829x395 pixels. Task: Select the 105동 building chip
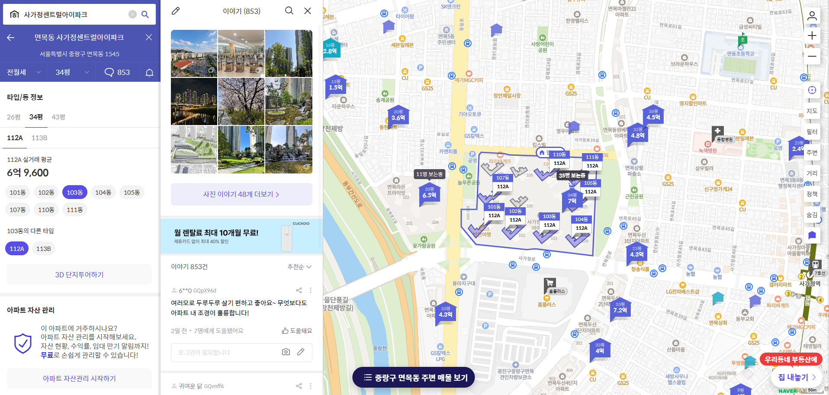132,192
